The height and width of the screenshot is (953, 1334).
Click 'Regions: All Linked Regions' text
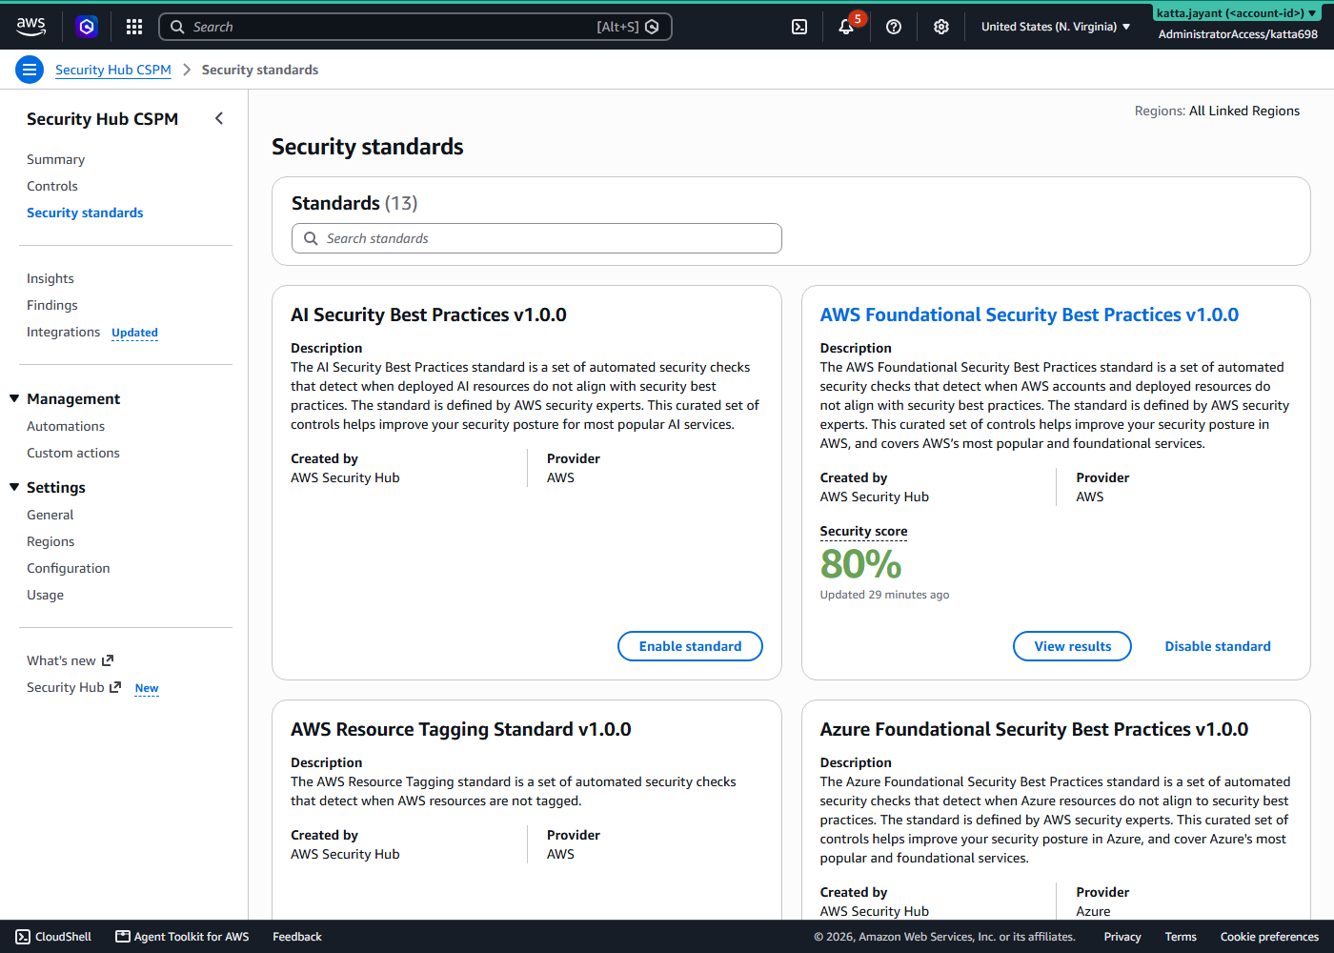tap(1217, 111)
